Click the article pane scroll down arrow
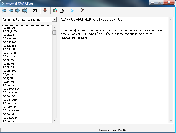Viewport: 176px width, 133px height. click(x=171, y=121)
